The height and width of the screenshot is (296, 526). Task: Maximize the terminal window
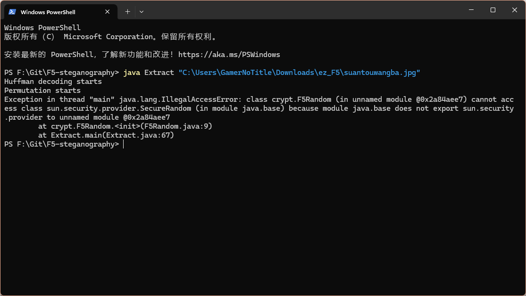point(493,10)
